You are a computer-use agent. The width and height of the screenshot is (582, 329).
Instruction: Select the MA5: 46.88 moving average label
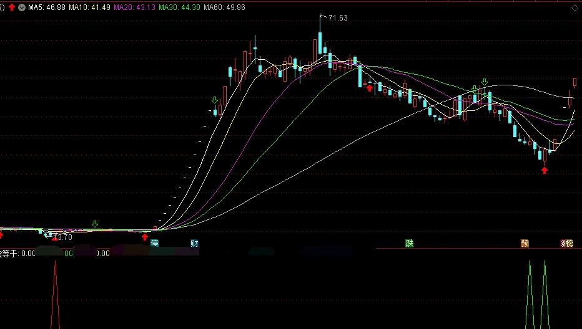coord(47,7)
